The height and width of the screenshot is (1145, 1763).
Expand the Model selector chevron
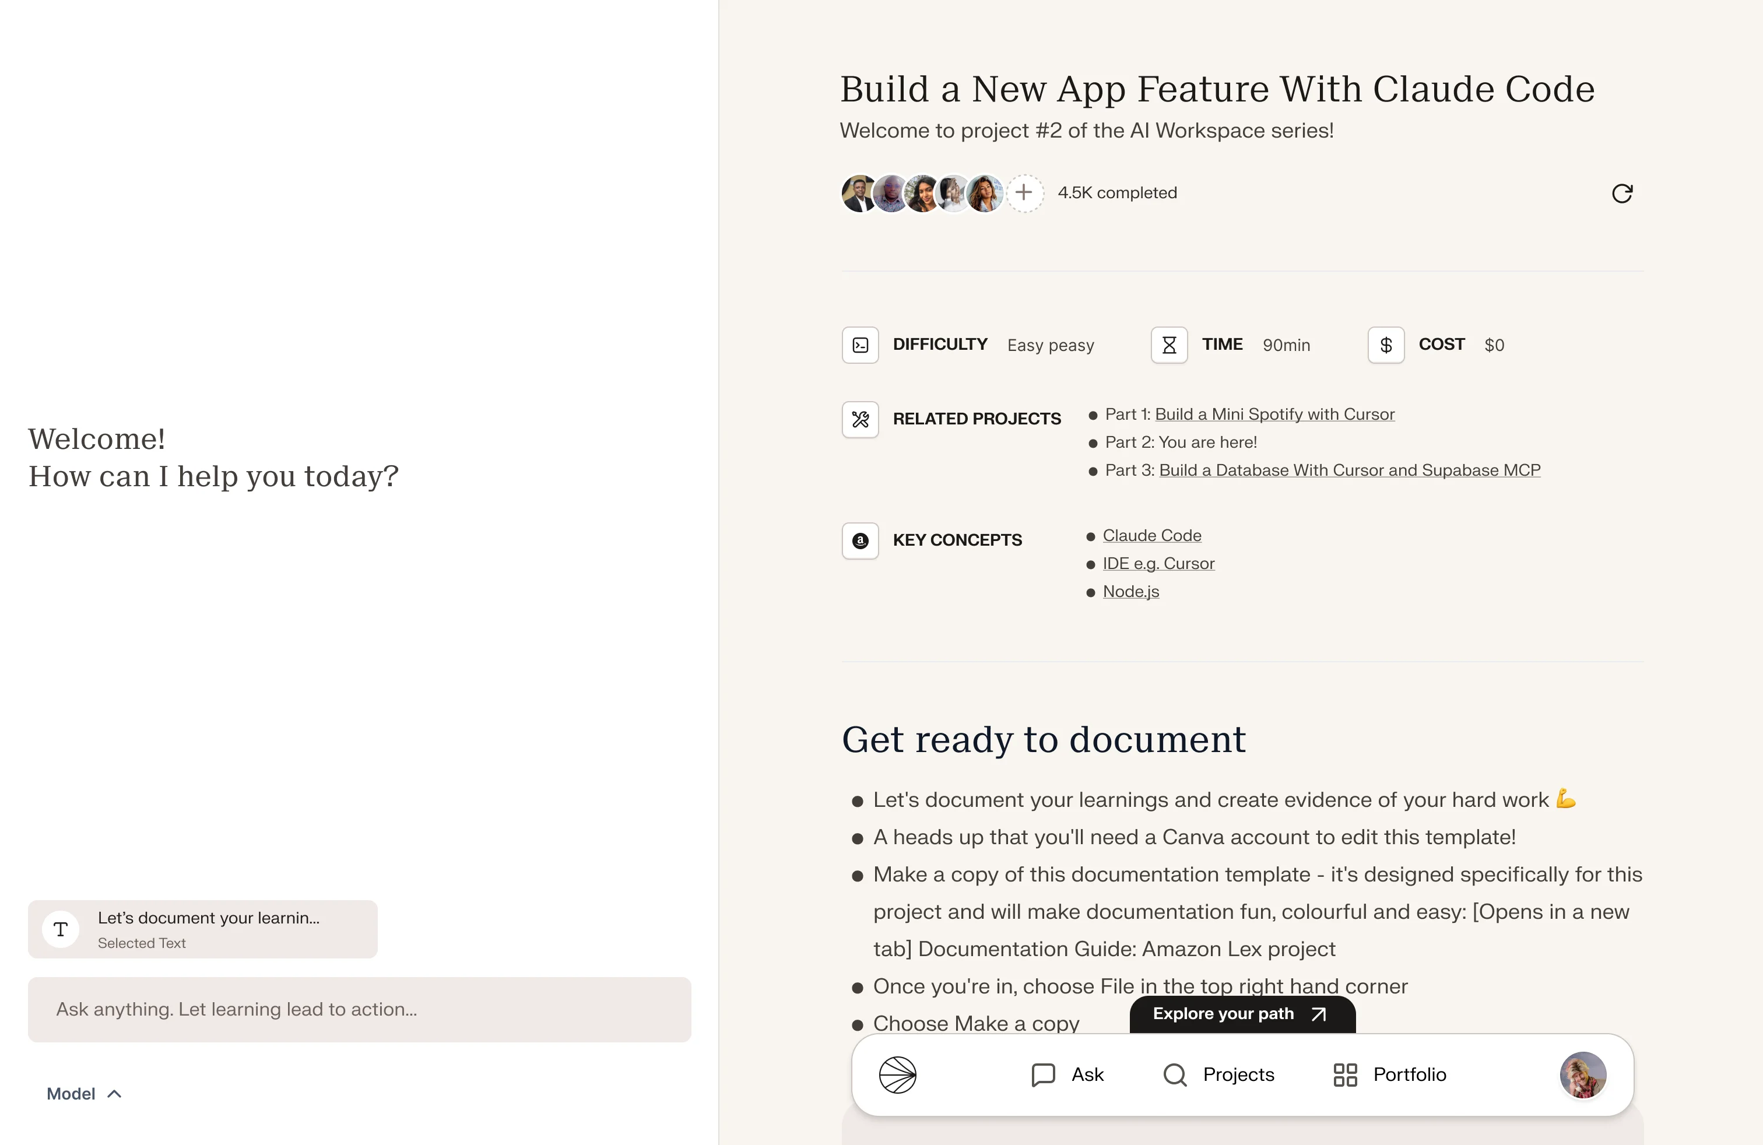(114, 1094)
